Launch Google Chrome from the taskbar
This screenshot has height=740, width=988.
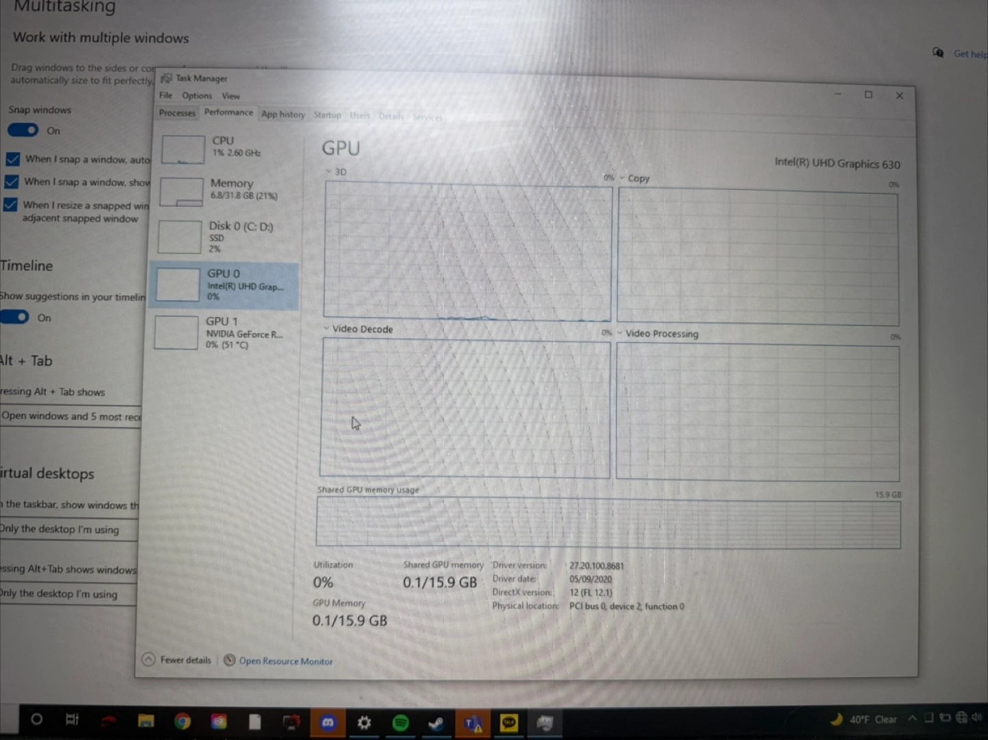(183, 721)
